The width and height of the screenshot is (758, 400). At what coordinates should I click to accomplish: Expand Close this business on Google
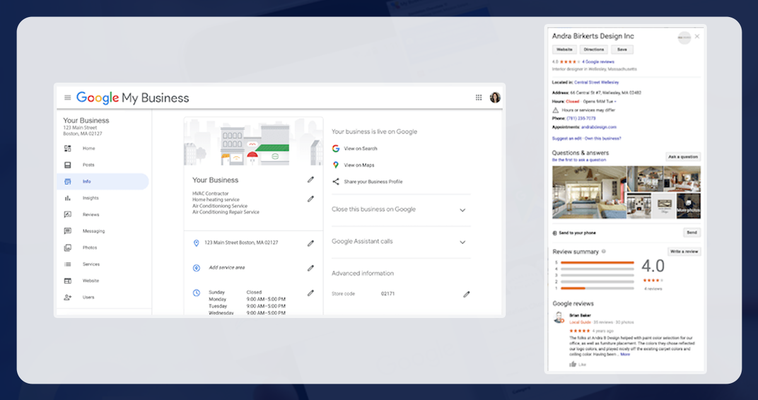tap(462, 210)
